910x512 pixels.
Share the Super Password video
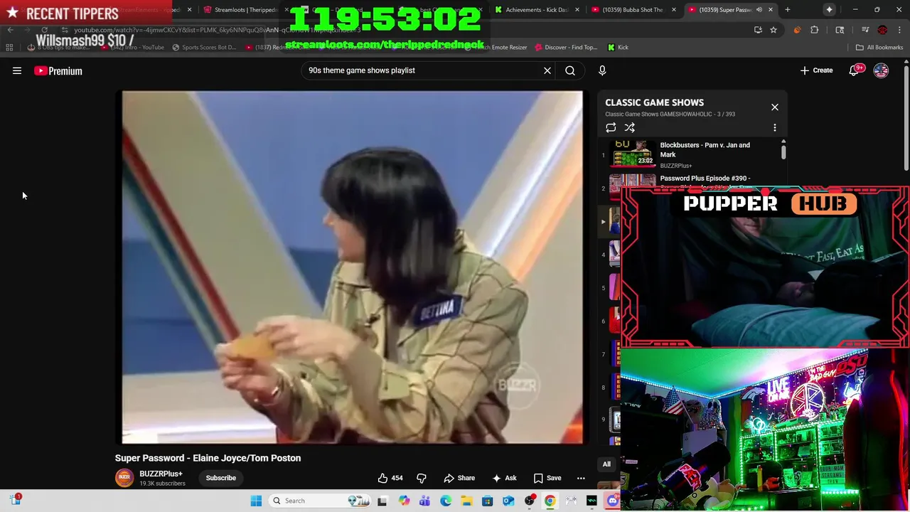click(x=459, y=478)
